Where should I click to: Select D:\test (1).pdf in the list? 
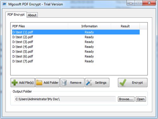pyautogui.click(x=76, y=32)
